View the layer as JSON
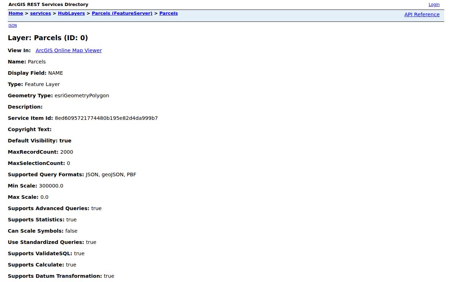Image resolution: width=452 pixels, height=282 pixels. click(12, 25)
